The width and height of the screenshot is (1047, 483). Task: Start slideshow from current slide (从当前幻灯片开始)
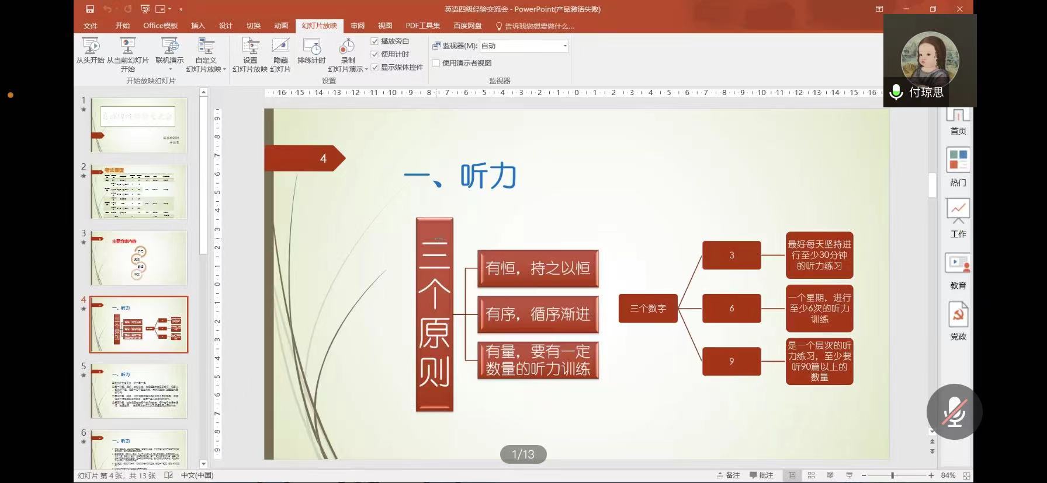click(x=127, y=47)
